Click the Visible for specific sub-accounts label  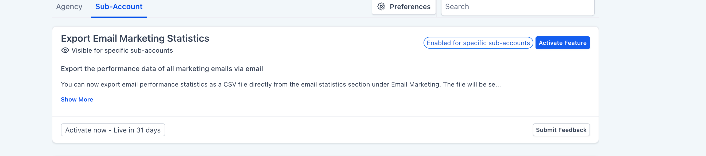coord(122,50)
